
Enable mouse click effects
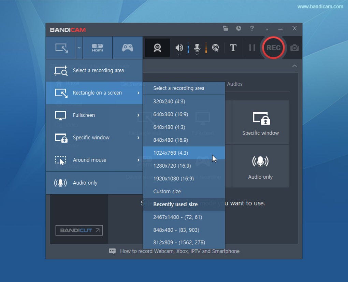(215, 48)
